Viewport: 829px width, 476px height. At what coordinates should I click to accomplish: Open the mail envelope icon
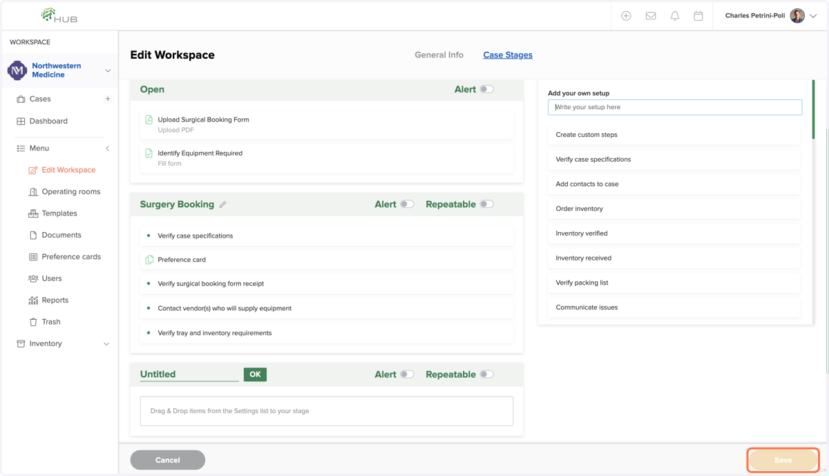click(651, 16)
